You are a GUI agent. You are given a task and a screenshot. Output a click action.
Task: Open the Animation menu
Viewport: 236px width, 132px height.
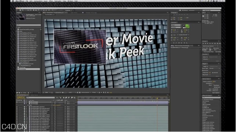[x=58, y=1]
